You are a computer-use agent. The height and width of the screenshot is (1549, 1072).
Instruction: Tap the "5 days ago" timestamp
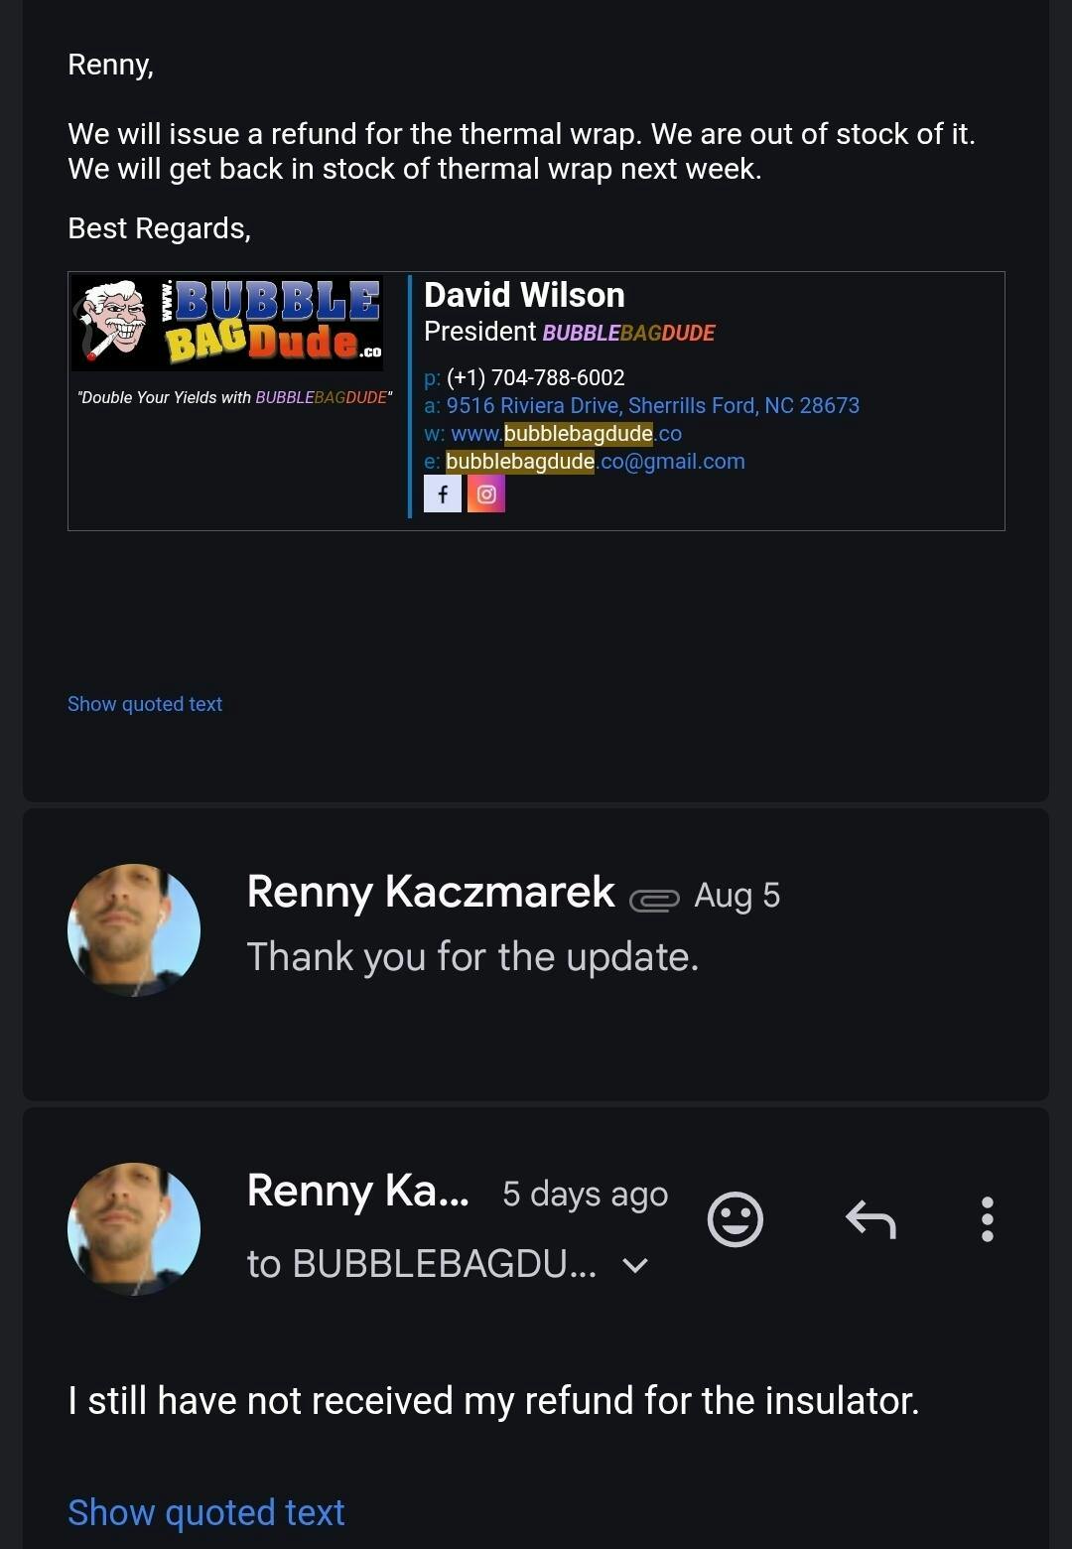pyautogui.click(x=585, y=1194)
